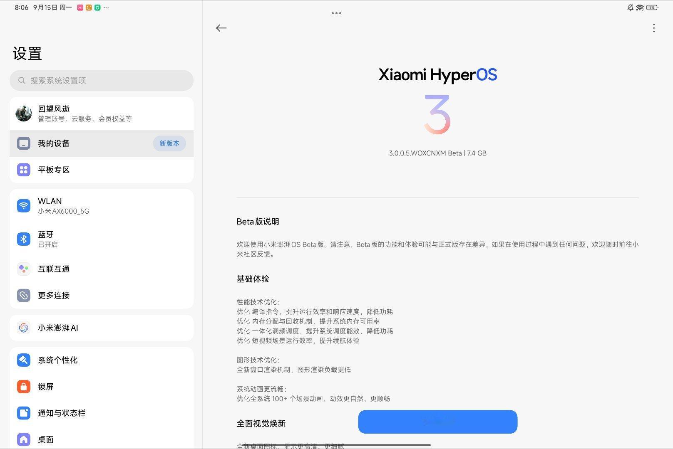Tap the green notification app icon in status bar

click(x=97, y=7)
